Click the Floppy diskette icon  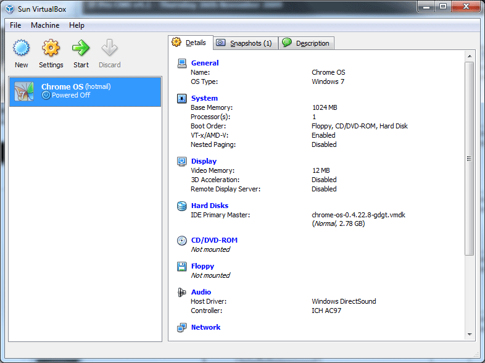182,267
